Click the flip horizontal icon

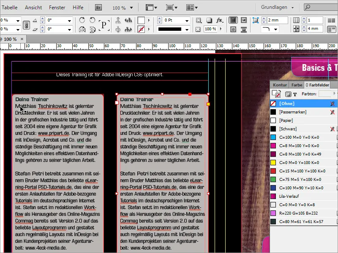point(82,29)
